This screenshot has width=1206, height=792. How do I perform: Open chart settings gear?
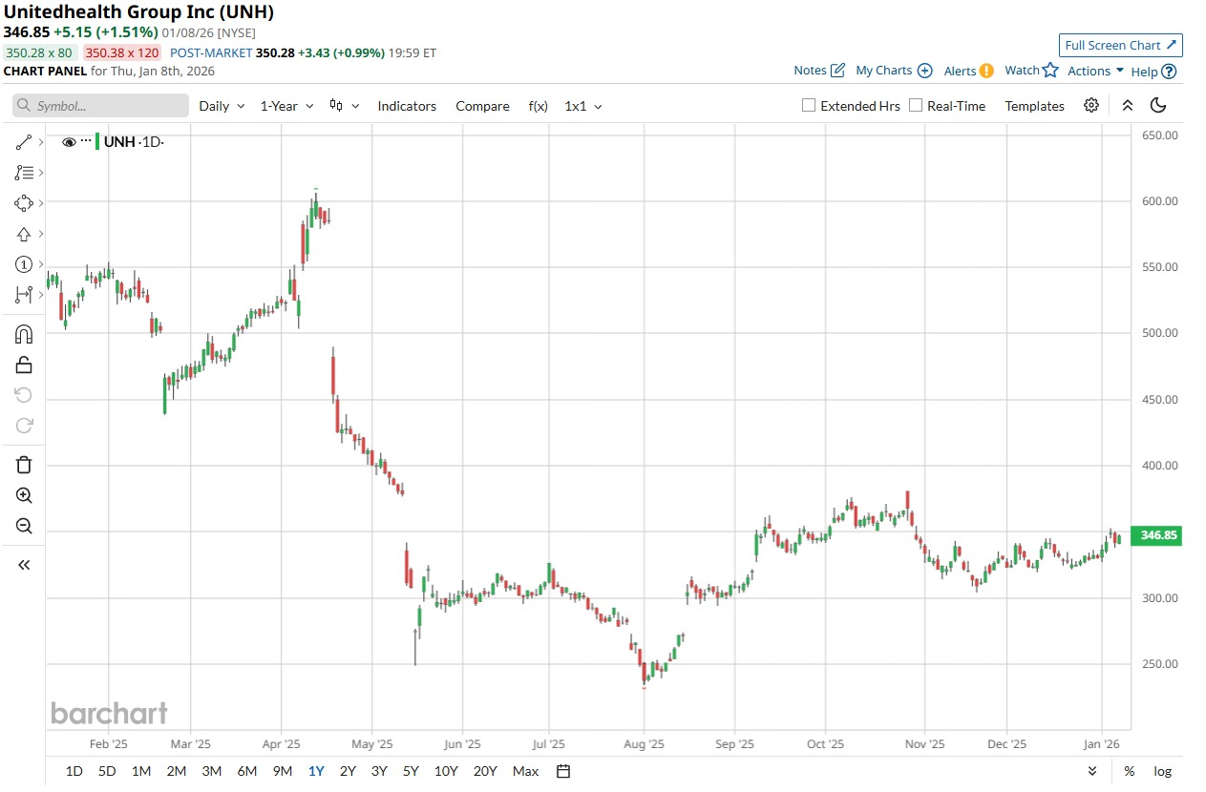(1091, 106)
